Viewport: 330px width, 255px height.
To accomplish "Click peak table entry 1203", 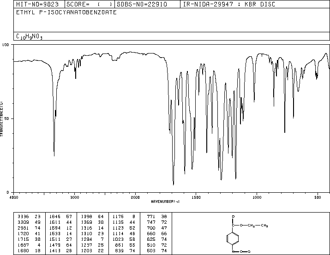I will (86, 250).
